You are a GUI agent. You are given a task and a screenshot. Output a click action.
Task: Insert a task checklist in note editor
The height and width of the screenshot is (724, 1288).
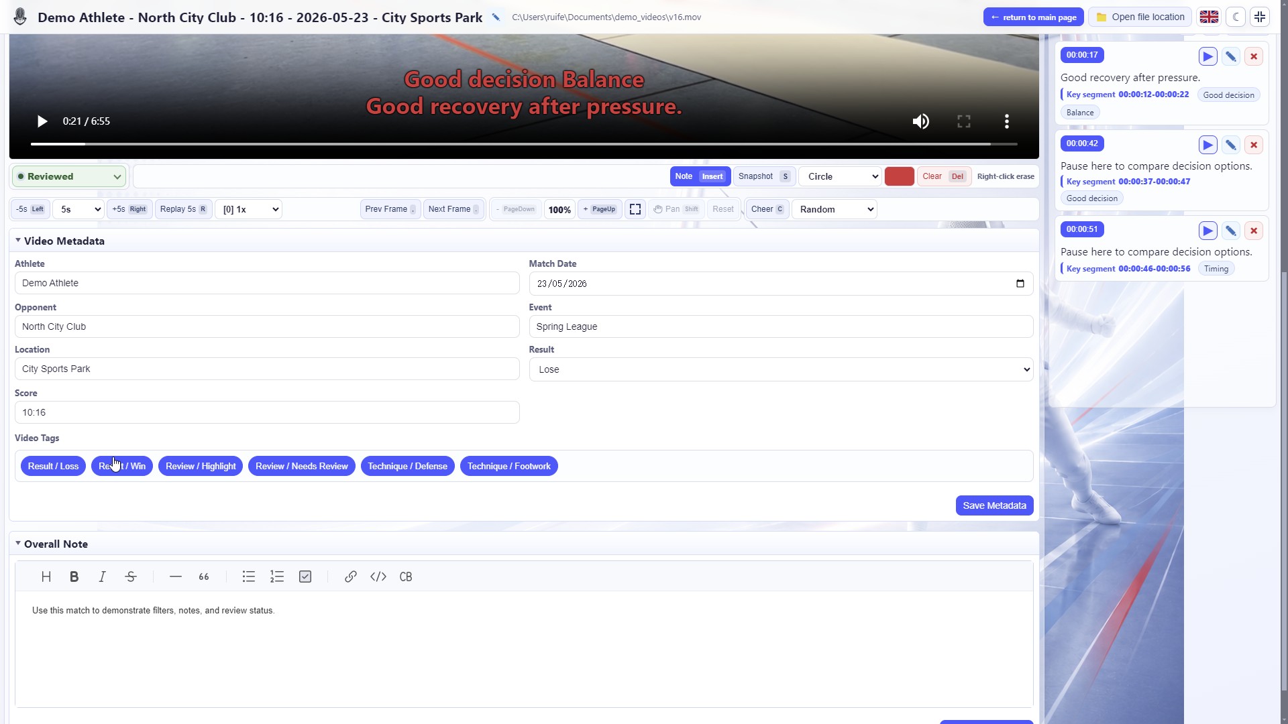click(x=305, y=577)
